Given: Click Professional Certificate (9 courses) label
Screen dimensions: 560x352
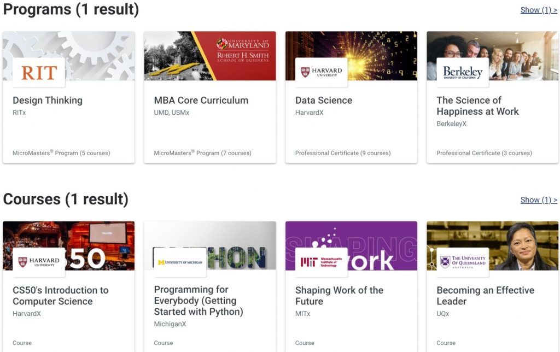Looking at the screenshot, I should [x=343, y=153].
